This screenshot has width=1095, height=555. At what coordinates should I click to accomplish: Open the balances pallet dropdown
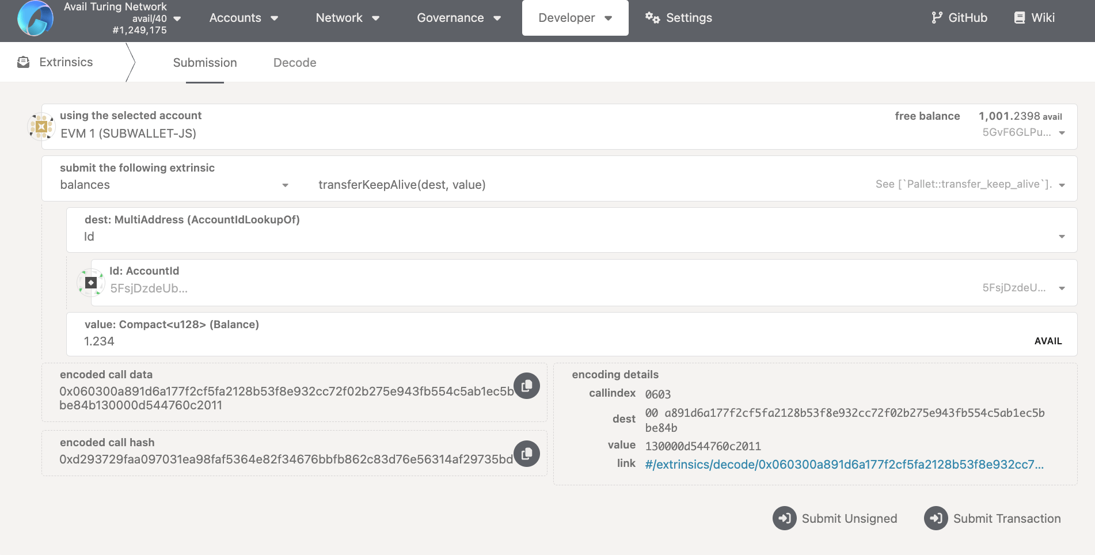tap(174, 185)
